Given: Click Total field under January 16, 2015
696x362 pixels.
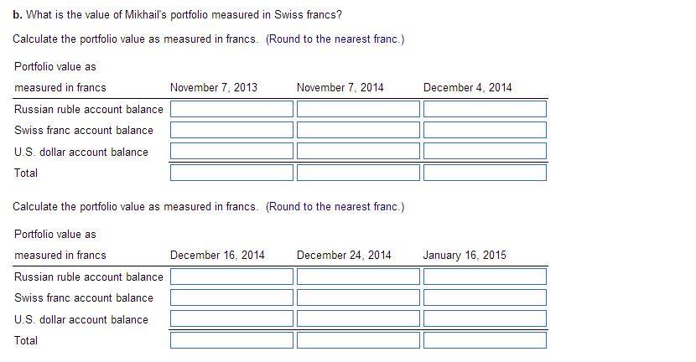Looking at the screenshot, I should 485,340.
